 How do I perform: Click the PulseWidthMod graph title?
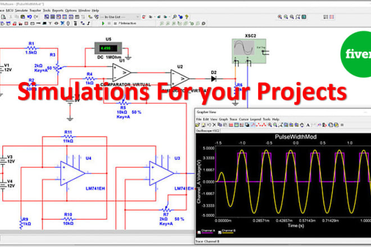[296, 136]
